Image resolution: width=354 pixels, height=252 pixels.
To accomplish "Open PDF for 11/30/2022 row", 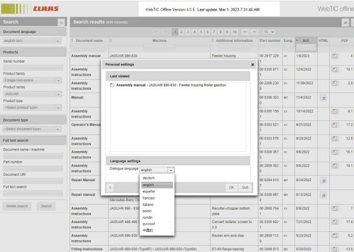I will [335, 83].
